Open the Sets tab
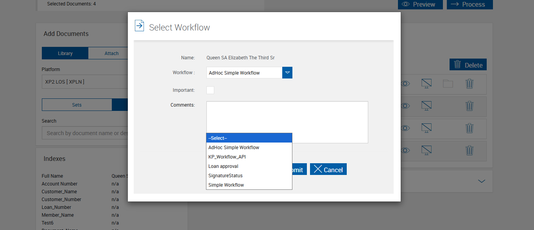 coord(77,105)
